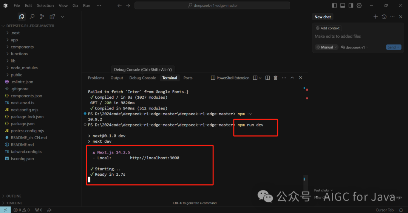The width and height of the screenshot is (408, 213).
Task: Open the Selection menu
Action: (x=45, y=5)
